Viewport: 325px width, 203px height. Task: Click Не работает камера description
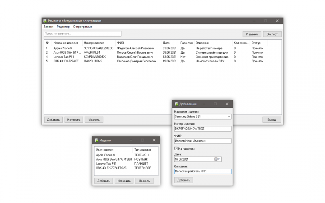[209, 48]
